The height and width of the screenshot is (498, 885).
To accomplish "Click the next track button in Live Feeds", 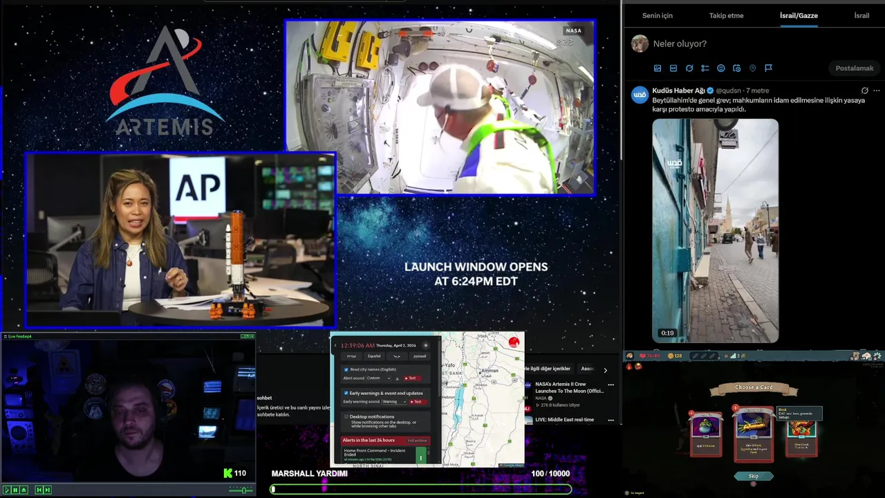I will [48, 490].
